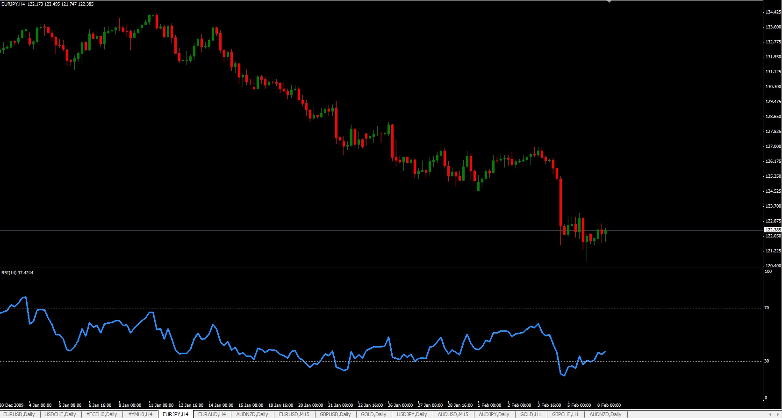Click the 27 Jan 08:00 time label

click(430, 405)
